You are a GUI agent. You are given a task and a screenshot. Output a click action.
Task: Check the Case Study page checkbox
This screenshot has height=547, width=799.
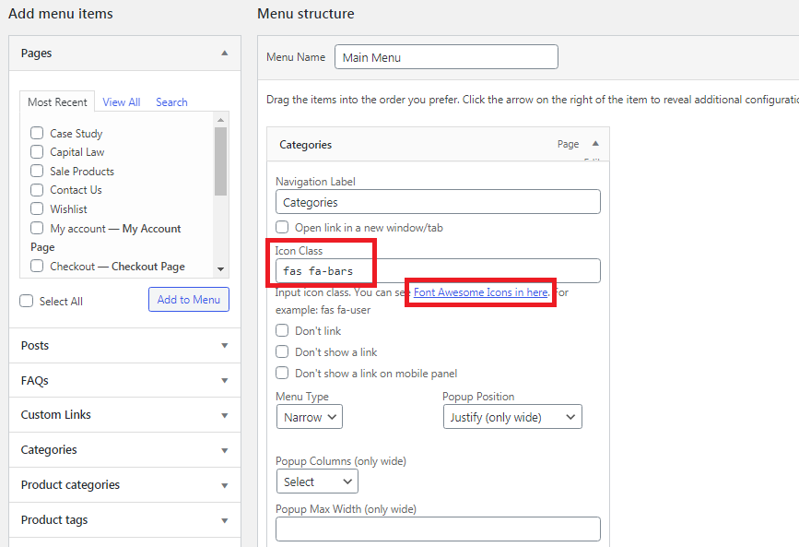click(37, 134)
